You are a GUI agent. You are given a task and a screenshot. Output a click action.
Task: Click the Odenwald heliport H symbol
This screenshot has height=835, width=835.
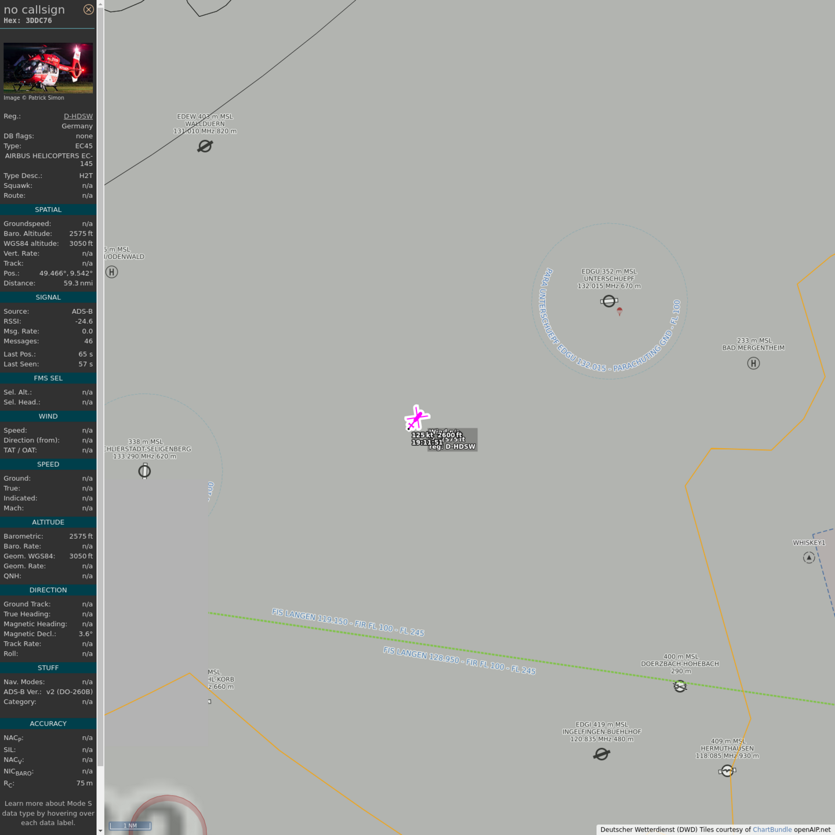tap(112, 272)
